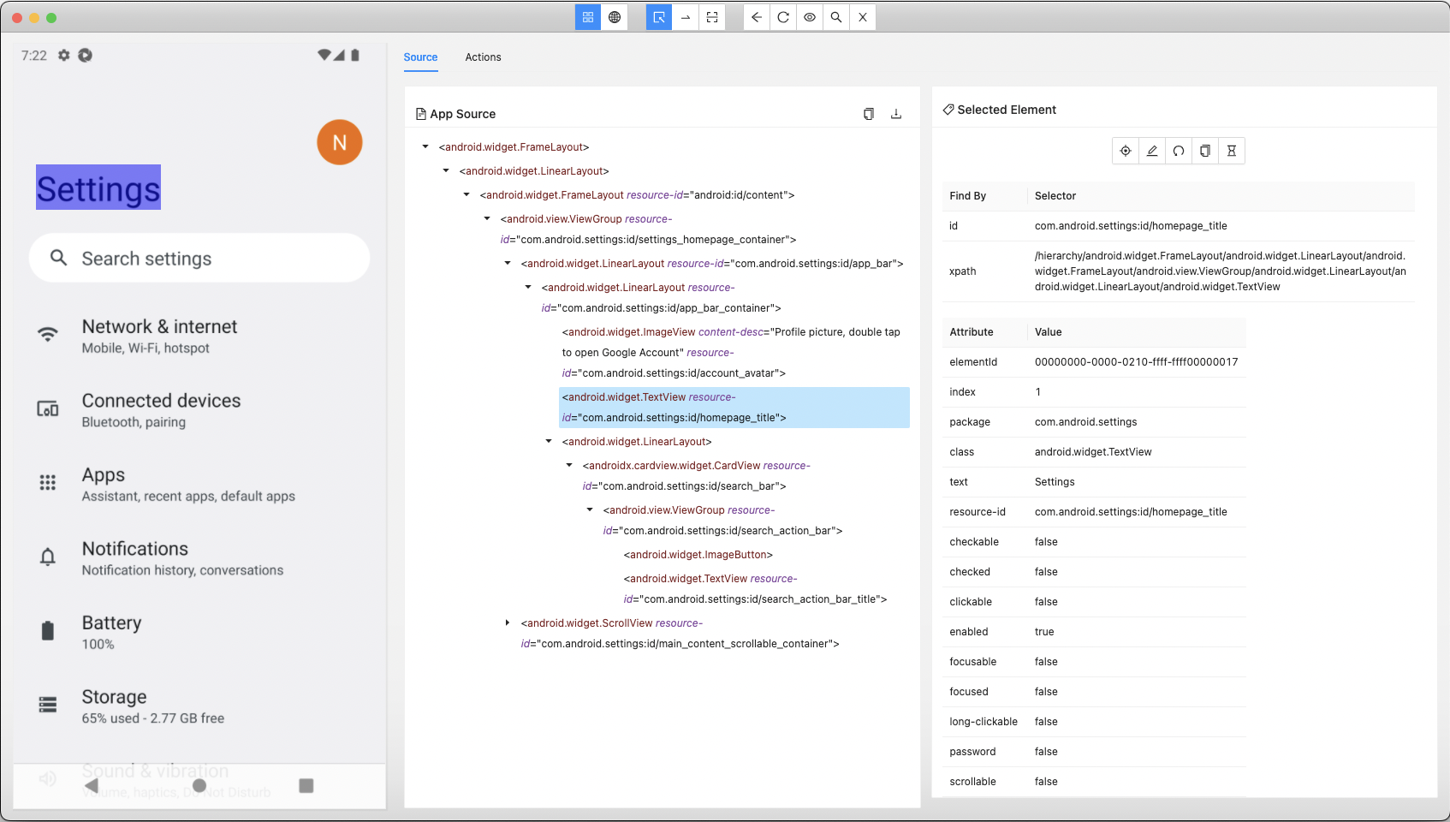Expand the main_content_scrollable_container ScrollView node
This screenshot has height=822, width=1450.
(508, 623)
